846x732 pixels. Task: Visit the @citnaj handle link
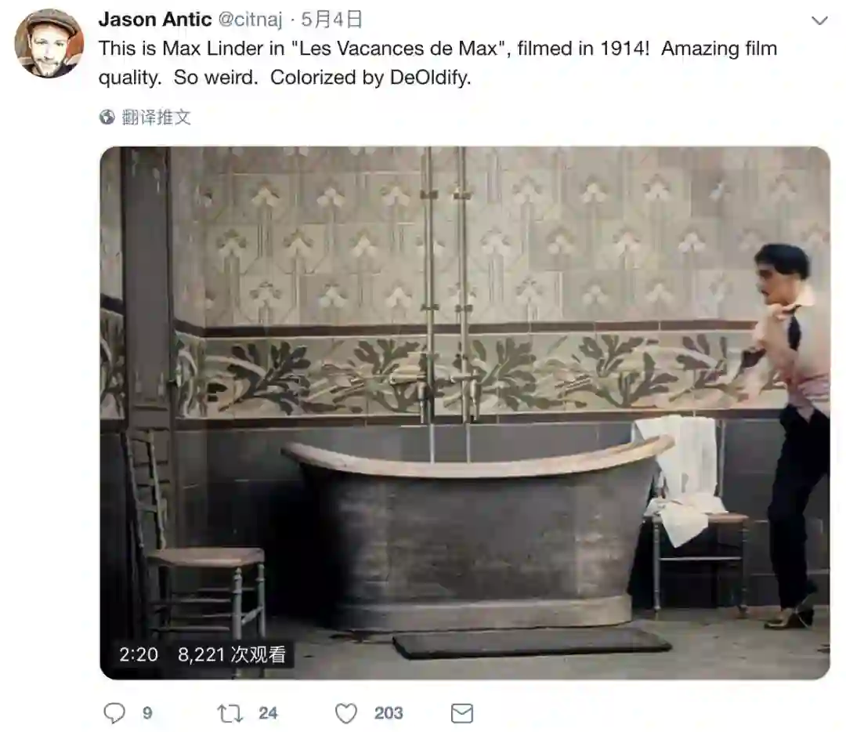(x=250, y=20)
